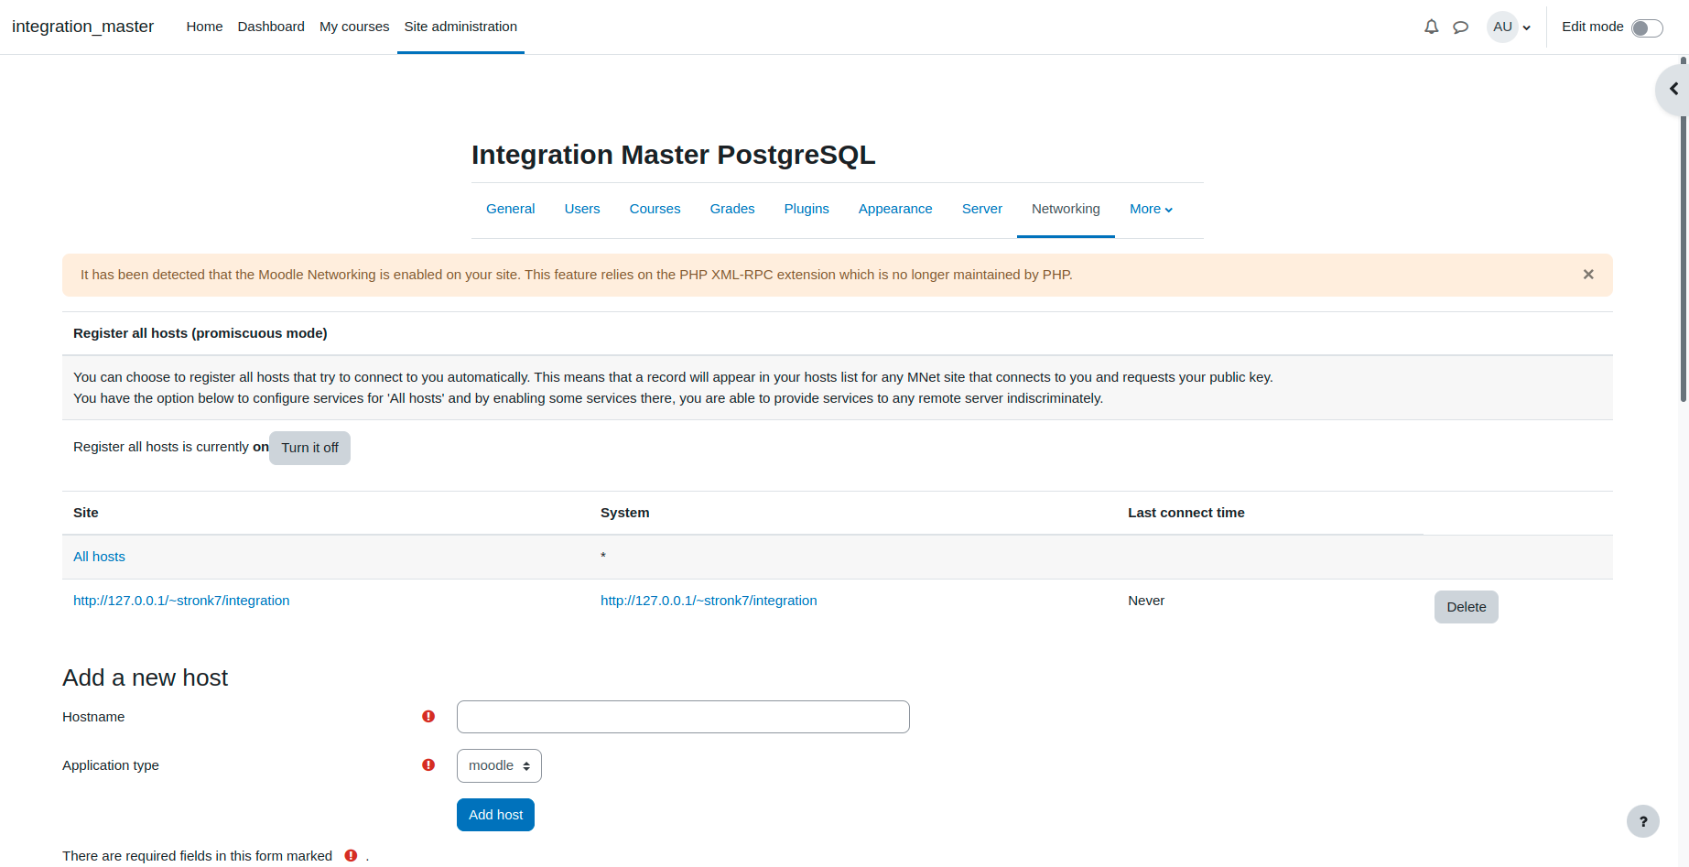Expand the block drawer arrow icon
1689x867 pixels.
point(1673,89)
